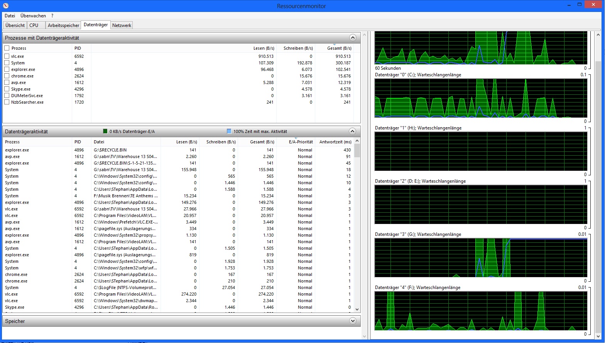Select Skype.exe row in disk activity list
Screen dimensions: 605x343
click(178, 307)
